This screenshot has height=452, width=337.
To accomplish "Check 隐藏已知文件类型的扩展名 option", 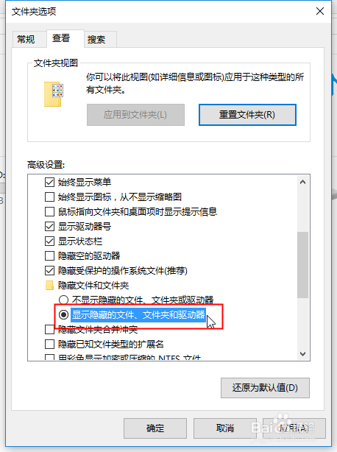I will [49, 344].
